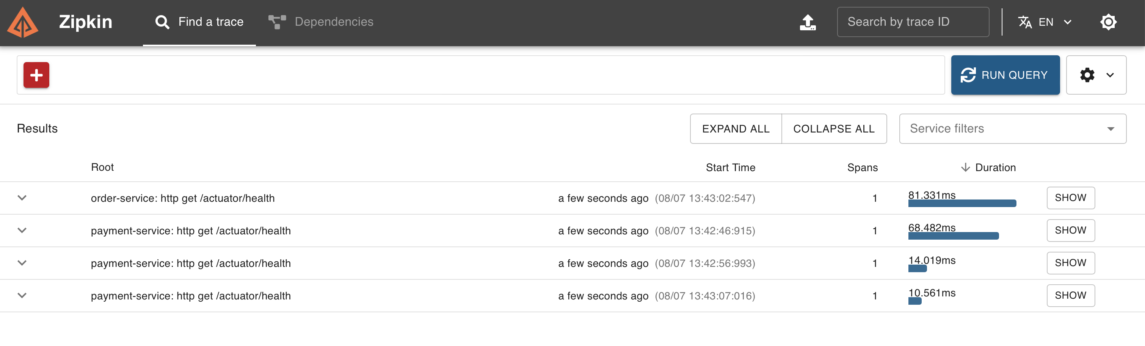Open the Service filters dropdown
Viewport: 1145px width, 346px height.
1013,129
